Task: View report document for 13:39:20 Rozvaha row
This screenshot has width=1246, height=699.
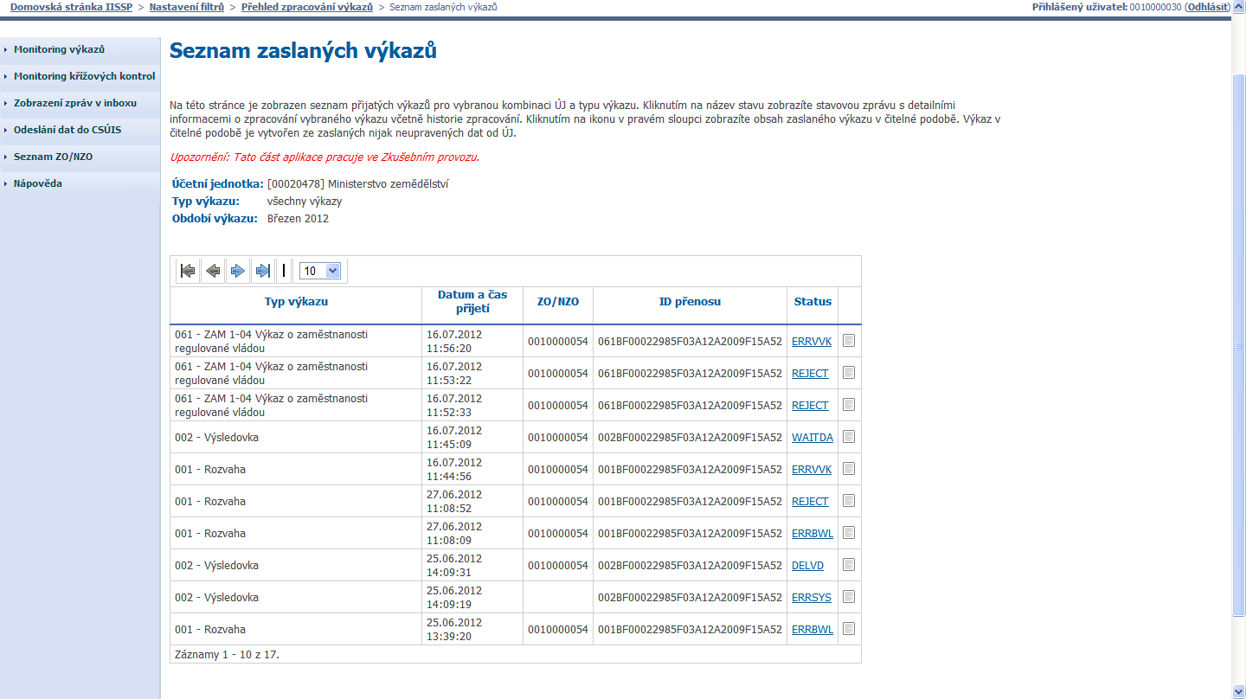Action: (x=849, y=629)
